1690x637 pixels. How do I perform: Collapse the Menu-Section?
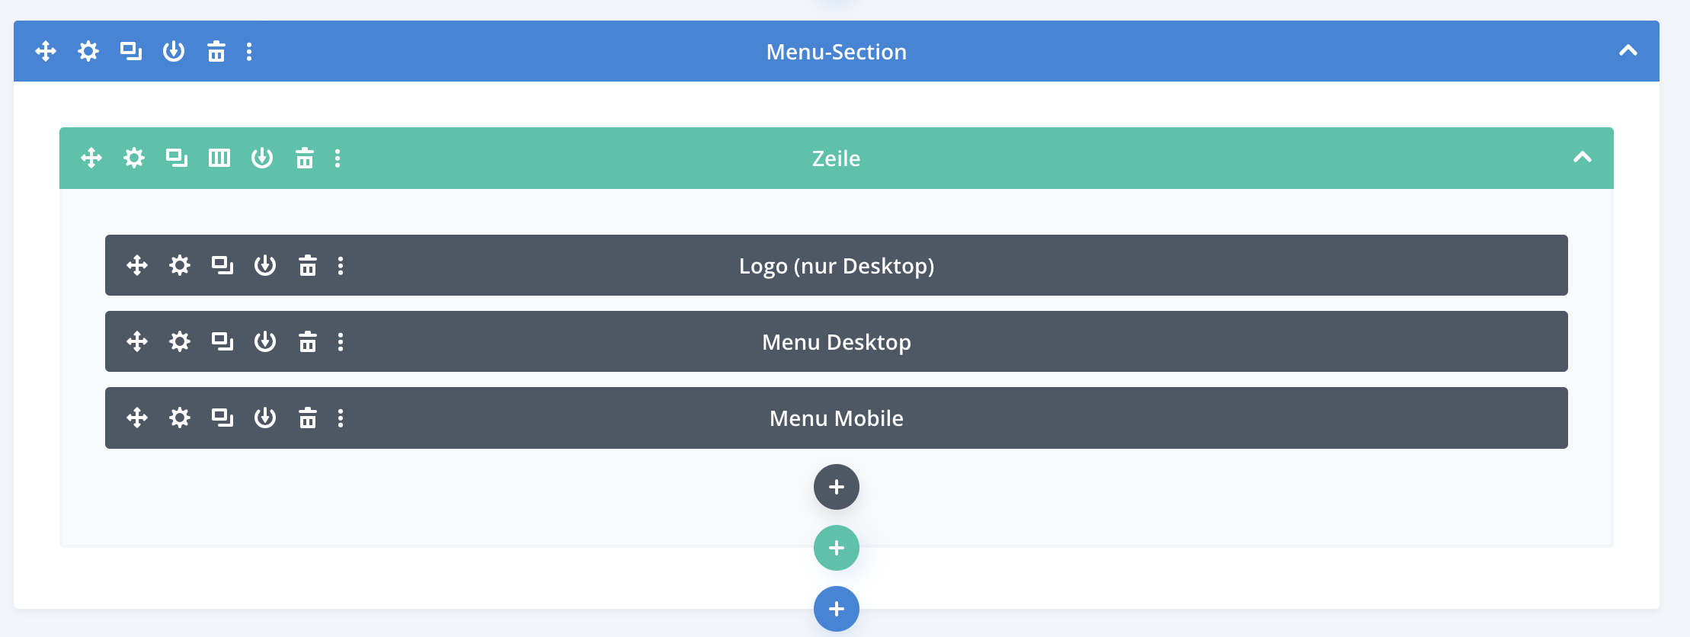pos(1628,51)
